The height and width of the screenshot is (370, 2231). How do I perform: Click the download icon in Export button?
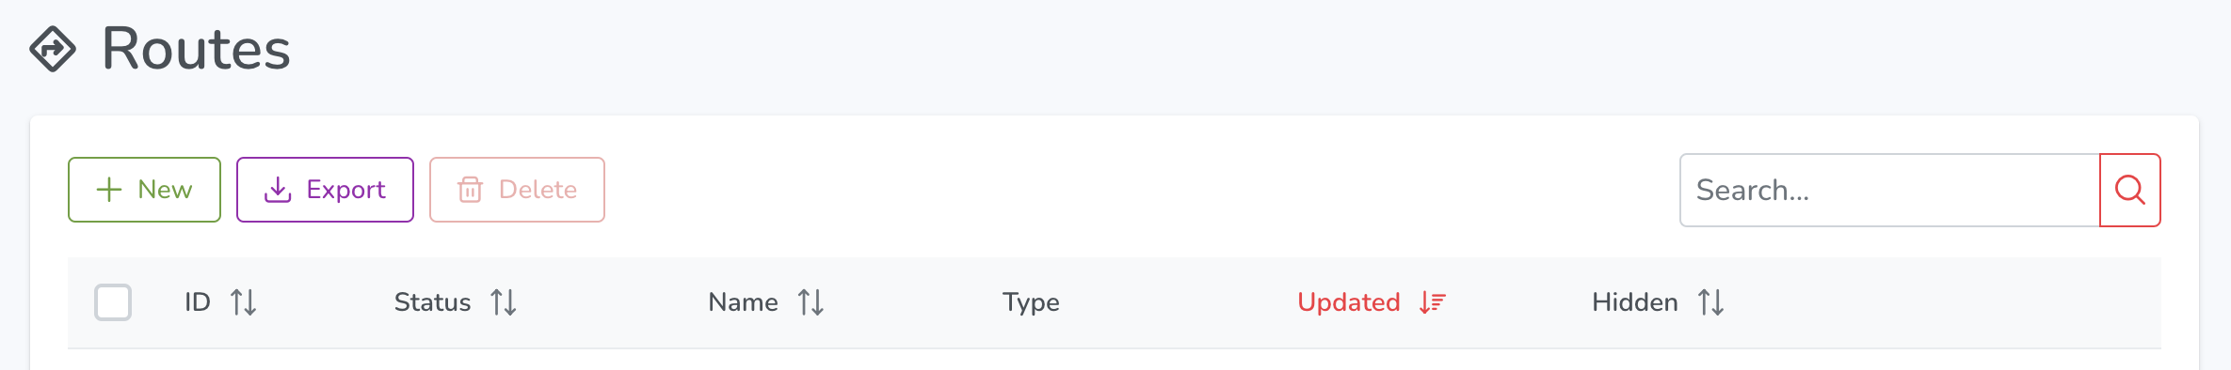tap(278, 190)
